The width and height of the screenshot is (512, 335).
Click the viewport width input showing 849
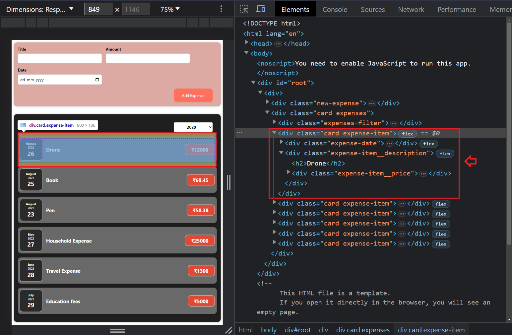pos(98,9)
